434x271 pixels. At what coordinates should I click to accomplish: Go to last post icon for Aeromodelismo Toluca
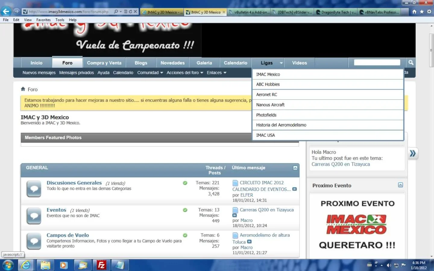249,241
